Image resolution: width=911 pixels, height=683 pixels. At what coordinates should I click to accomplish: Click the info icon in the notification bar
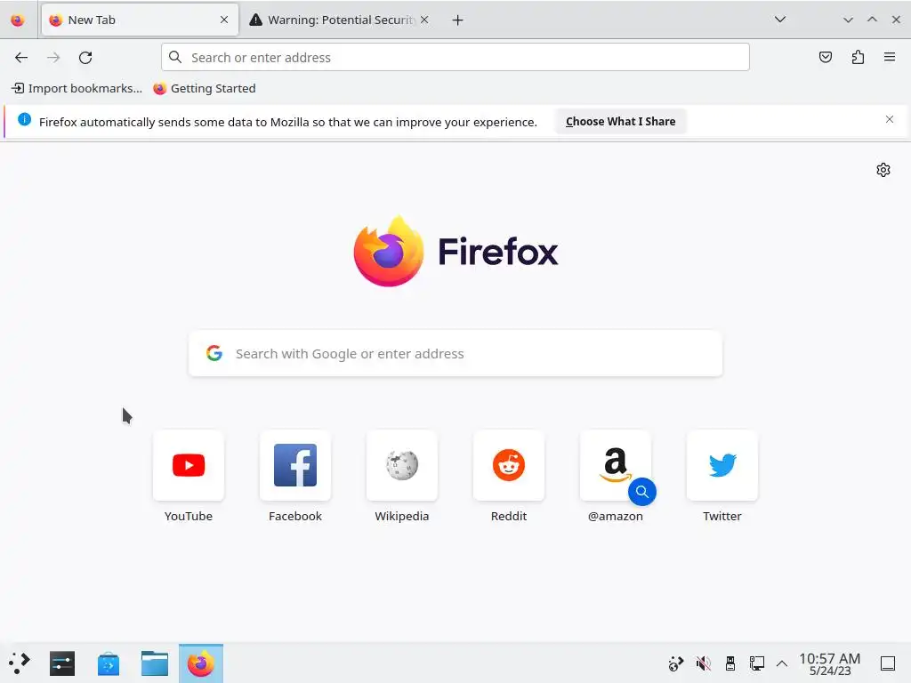click(24, 120)
